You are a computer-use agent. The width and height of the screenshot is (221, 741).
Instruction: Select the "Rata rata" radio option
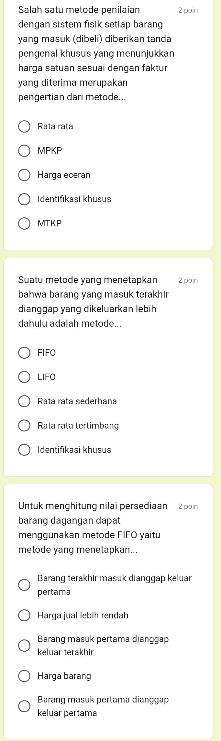click(x=24, y=126)
